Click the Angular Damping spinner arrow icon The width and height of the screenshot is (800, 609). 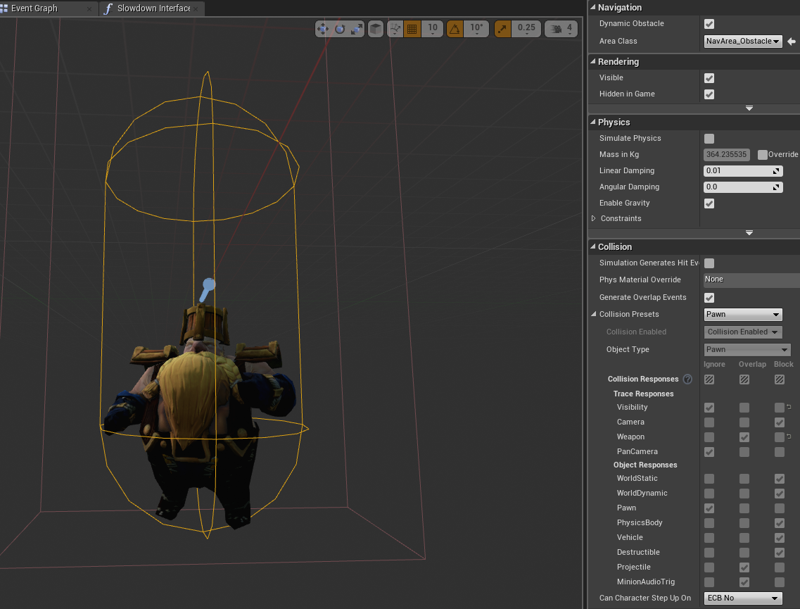point(776,187)
